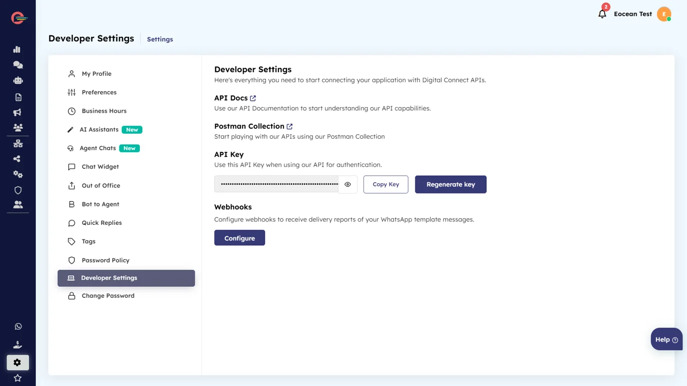
Task: Open the bar chart analytics sidebar icon
Action: point(17,49)
